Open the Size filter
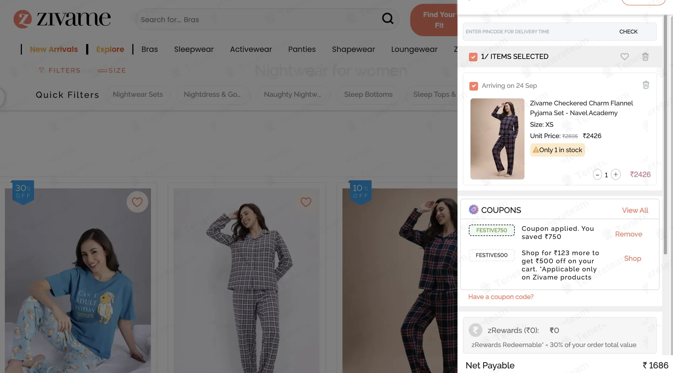The height and width of the screenshot is (373, 673). (112, 70)
